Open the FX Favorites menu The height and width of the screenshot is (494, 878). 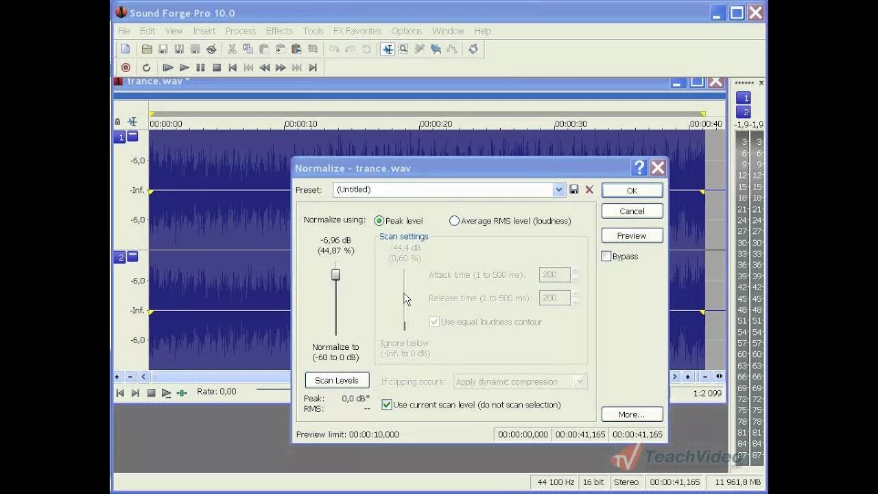(357, 31)
